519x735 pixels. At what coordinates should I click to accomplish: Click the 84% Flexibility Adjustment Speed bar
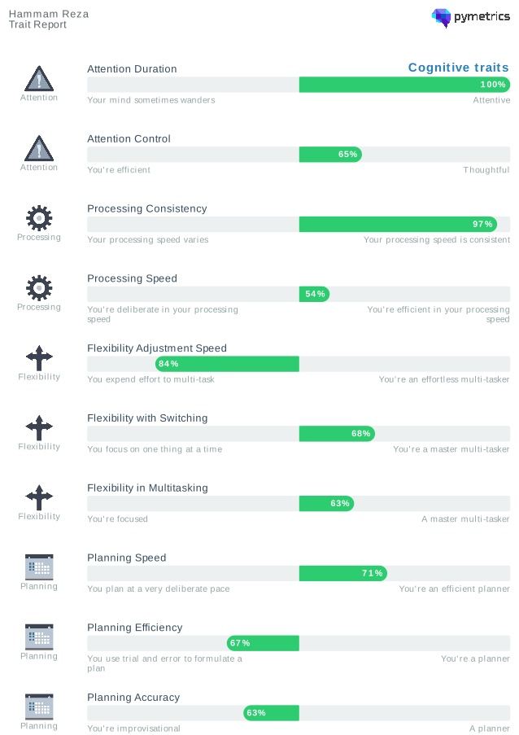click(x=227, y=364)
